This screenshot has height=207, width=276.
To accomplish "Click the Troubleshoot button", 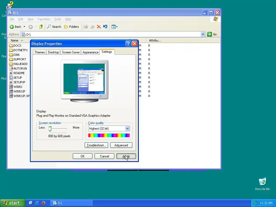I will point(96,145).
